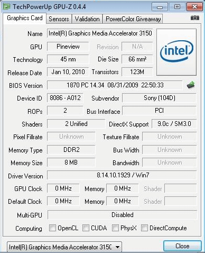Click the empty Shader field in GPU Clock row

coord(181,188)
